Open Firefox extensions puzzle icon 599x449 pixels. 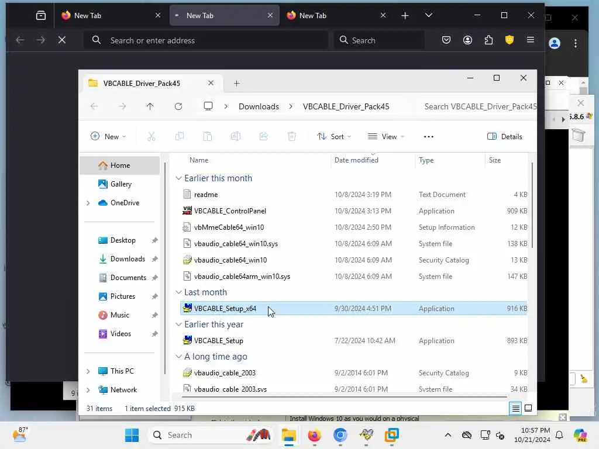(x=488, y=40)
